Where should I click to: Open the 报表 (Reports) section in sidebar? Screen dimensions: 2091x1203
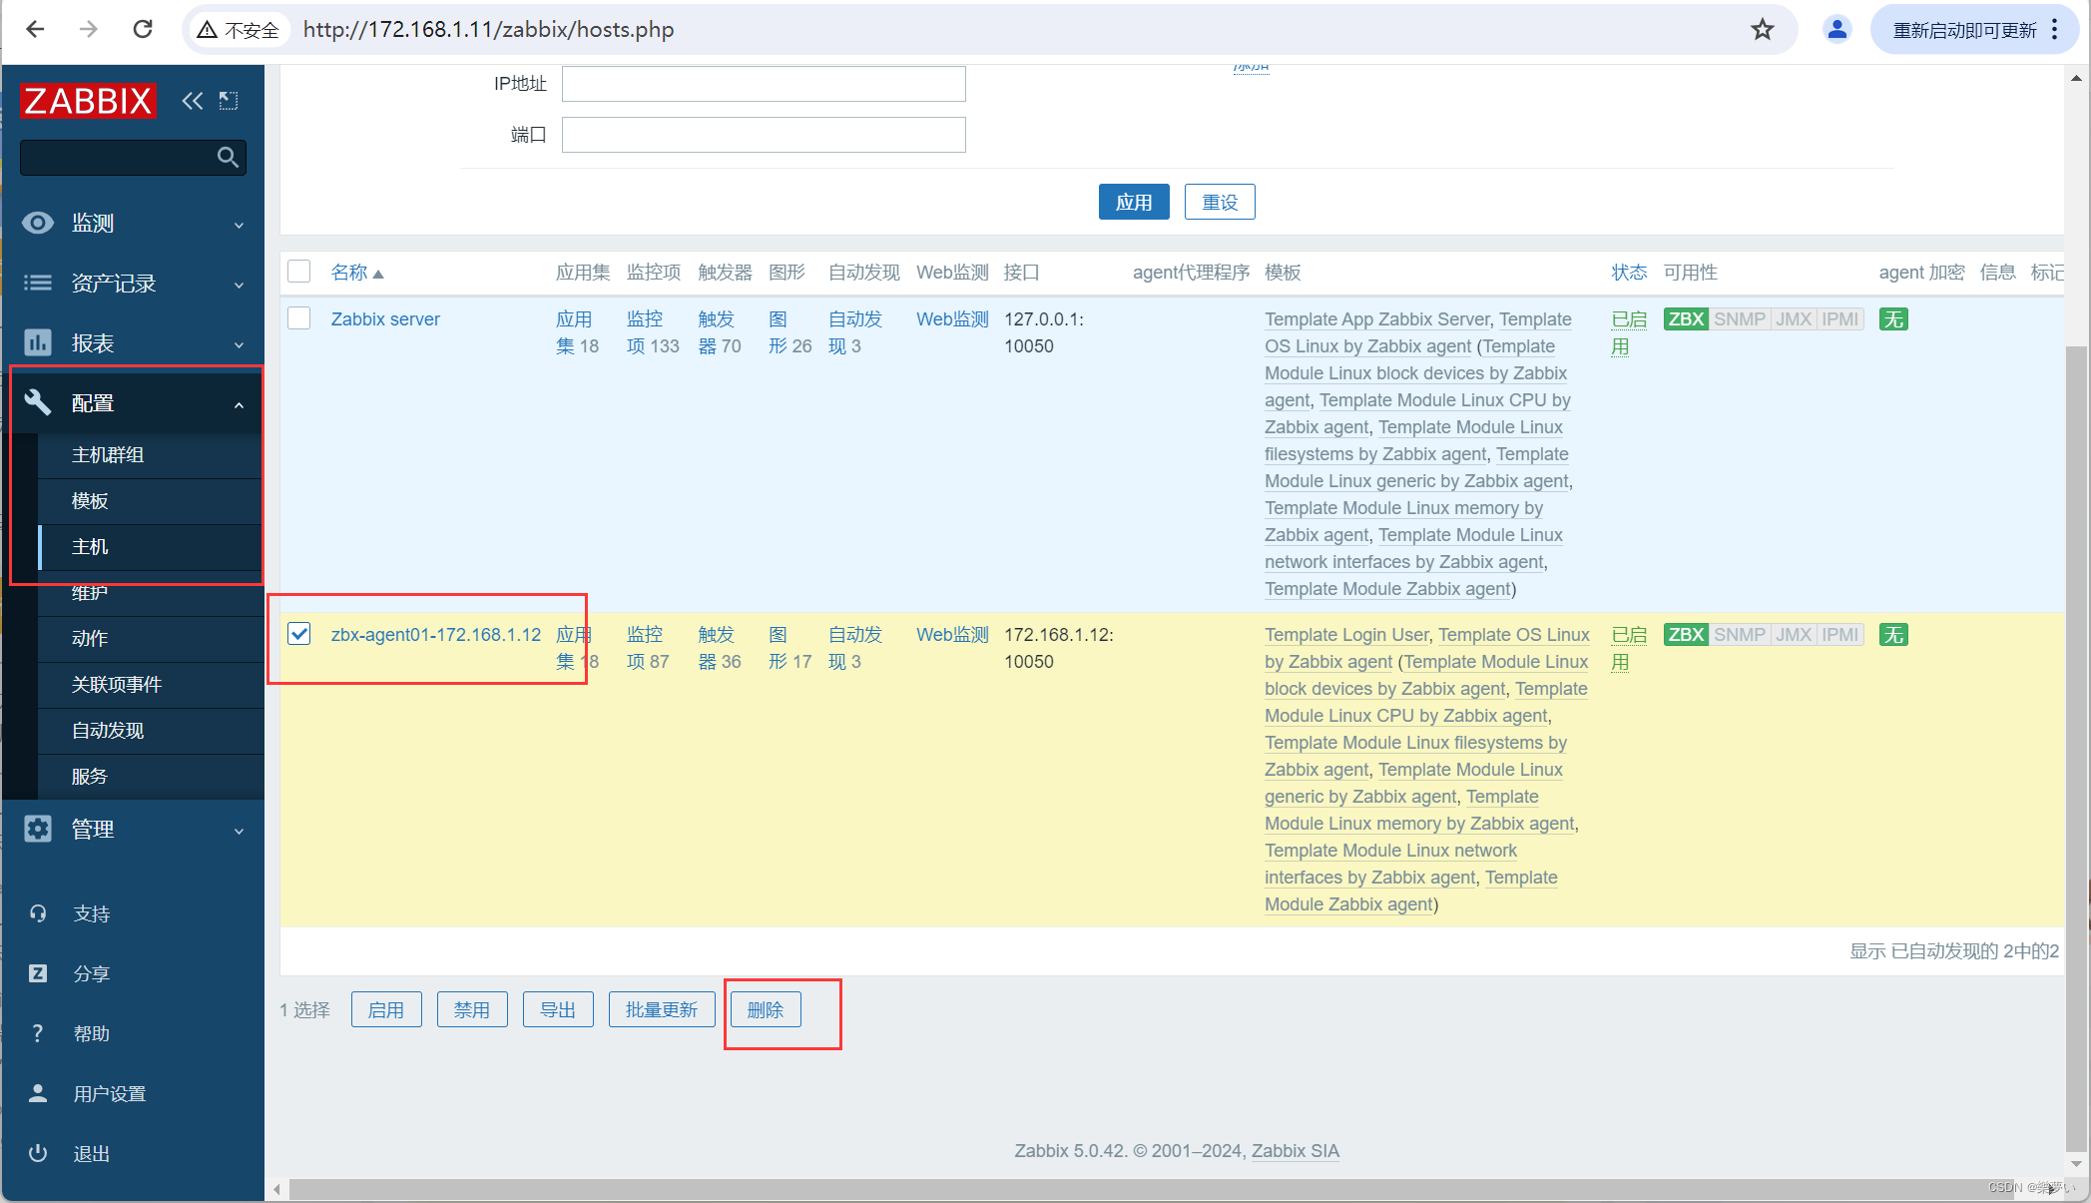point(93,342)
